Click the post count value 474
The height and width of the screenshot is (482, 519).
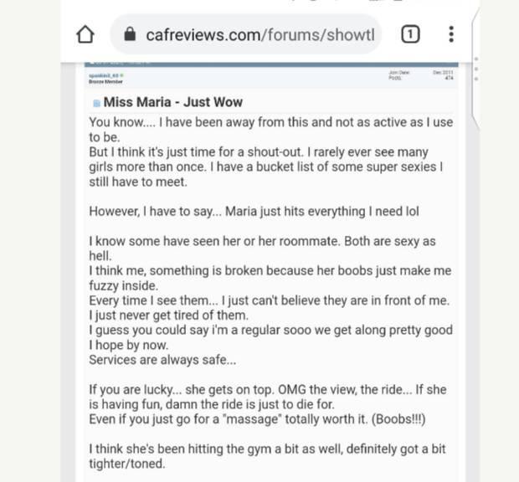pyautogui.click(x=449, y=78)
